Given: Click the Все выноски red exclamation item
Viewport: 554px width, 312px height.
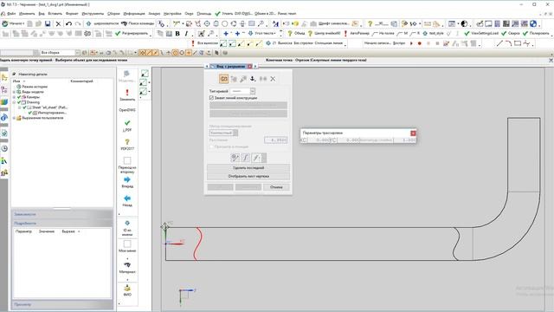Looking at the screenshot, I should pyautogui.click(x=203, y=43).
